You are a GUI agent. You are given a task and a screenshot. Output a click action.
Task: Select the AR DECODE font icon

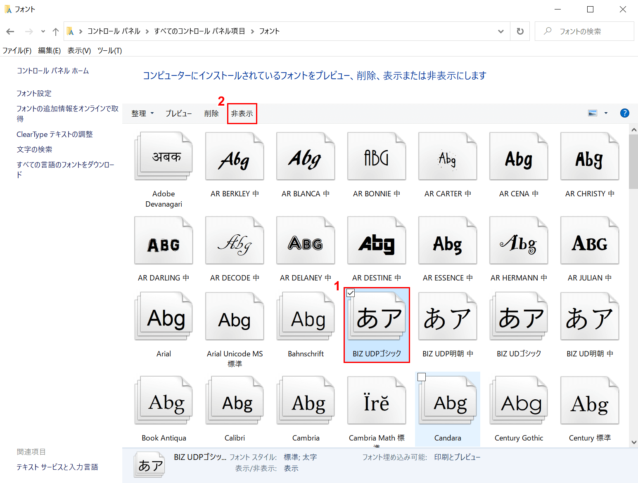tap(235, 240)
